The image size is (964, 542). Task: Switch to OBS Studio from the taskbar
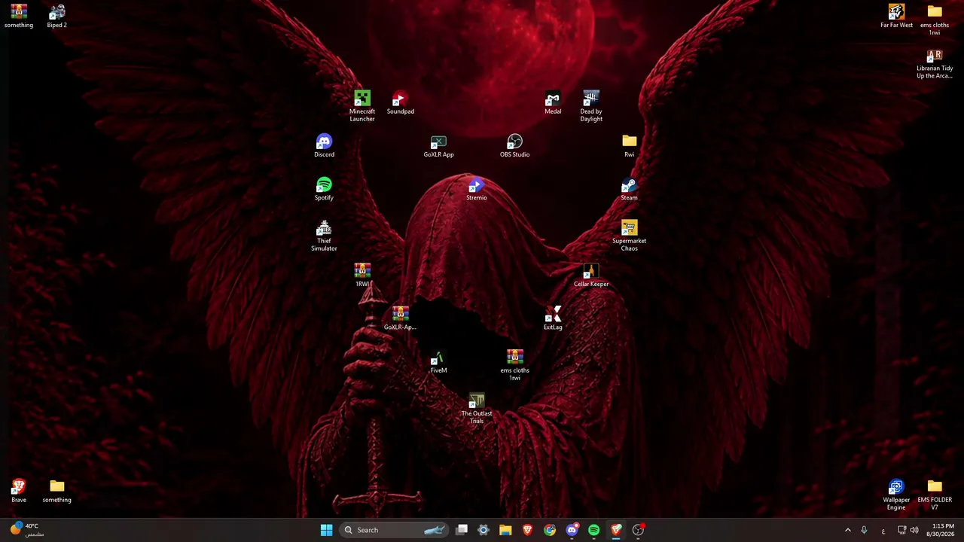(638, 530)
